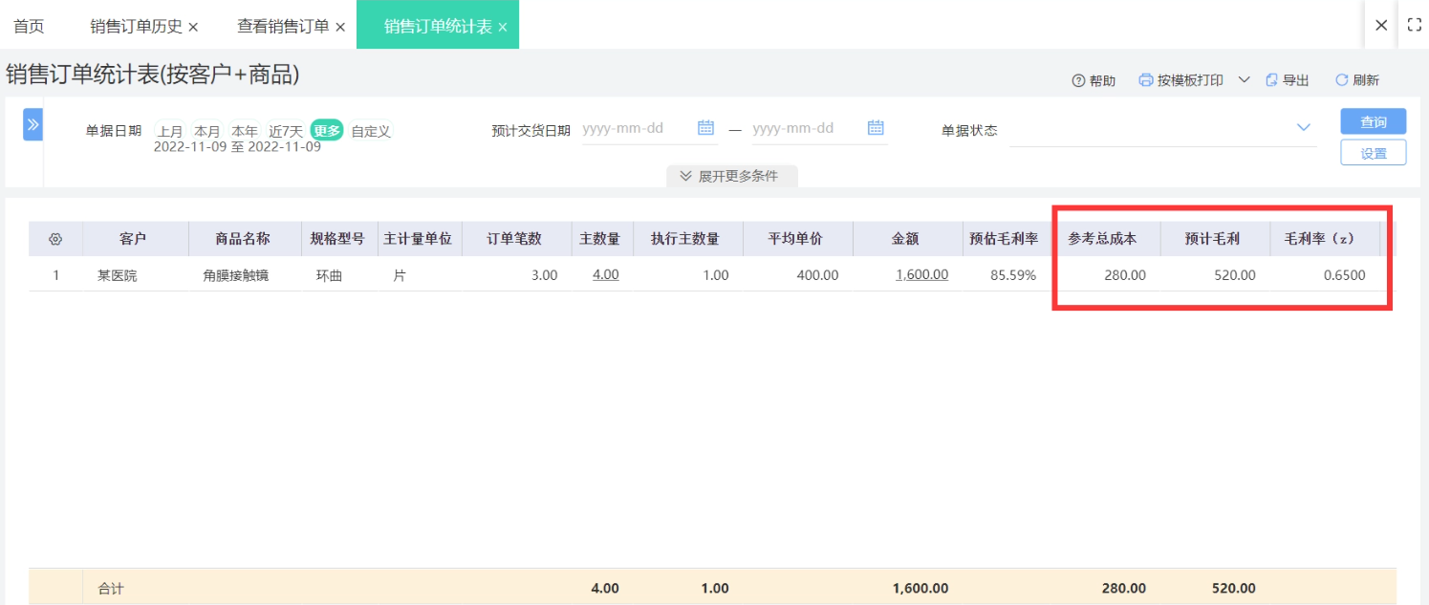Switch to the 首页 tab
The height and width of the screenshot is (605, 1429).
coord(29,27)
